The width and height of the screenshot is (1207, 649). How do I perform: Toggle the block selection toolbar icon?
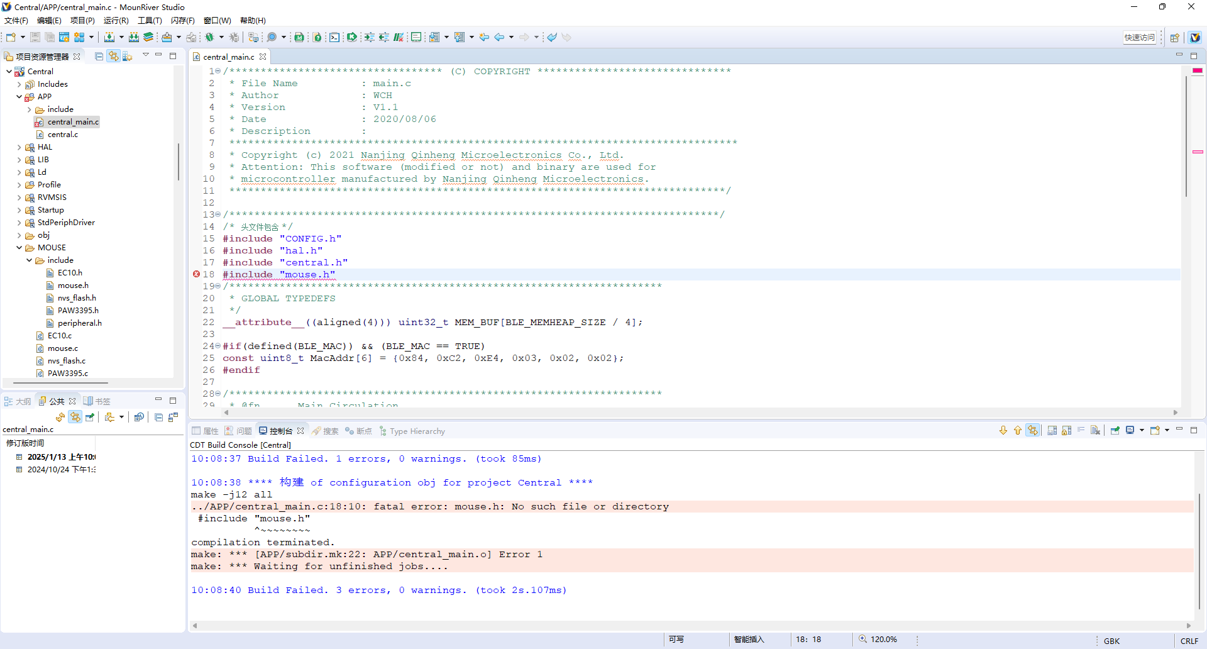[x=416, y=37]
